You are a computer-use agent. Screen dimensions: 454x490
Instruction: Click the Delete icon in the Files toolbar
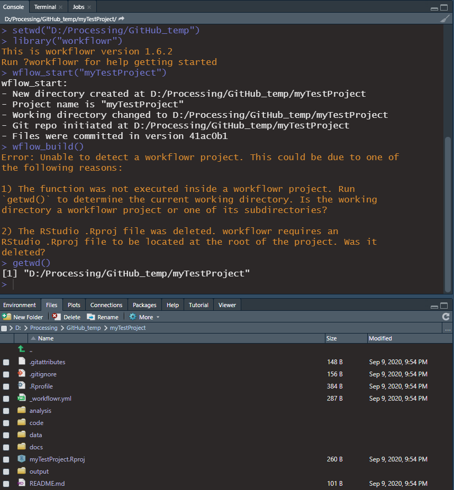(x=56, y=317)
